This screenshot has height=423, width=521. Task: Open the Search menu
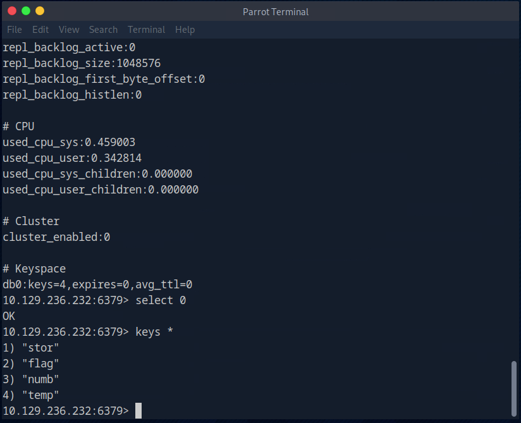pos(103,30)
